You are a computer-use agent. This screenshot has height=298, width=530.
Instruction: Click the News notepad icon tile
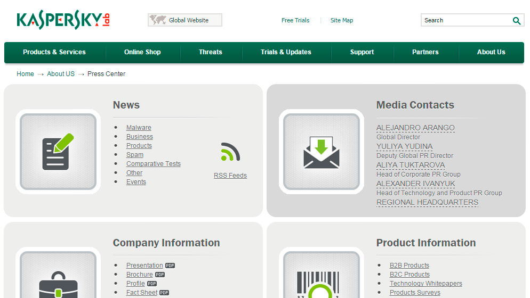[x=58, y=152]
